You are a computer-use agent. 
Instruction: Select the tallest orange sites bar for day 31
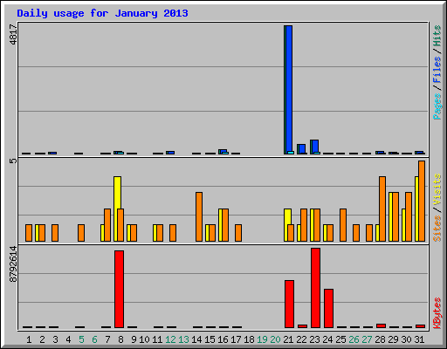tap(422, 201)
